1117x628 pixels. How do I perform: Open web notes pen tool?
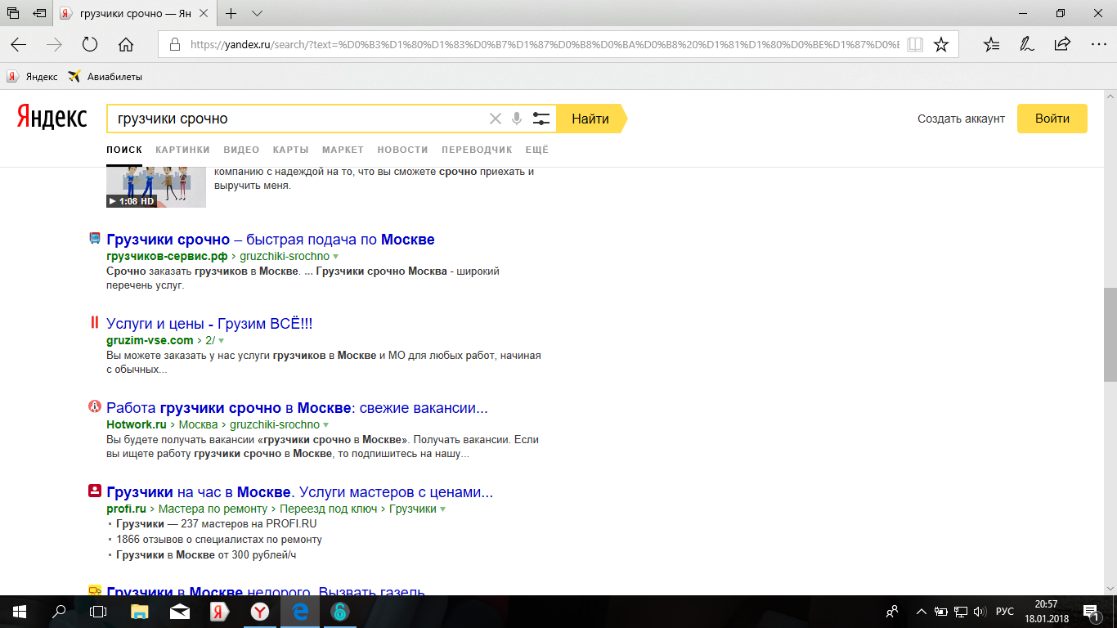[1026, 45]
